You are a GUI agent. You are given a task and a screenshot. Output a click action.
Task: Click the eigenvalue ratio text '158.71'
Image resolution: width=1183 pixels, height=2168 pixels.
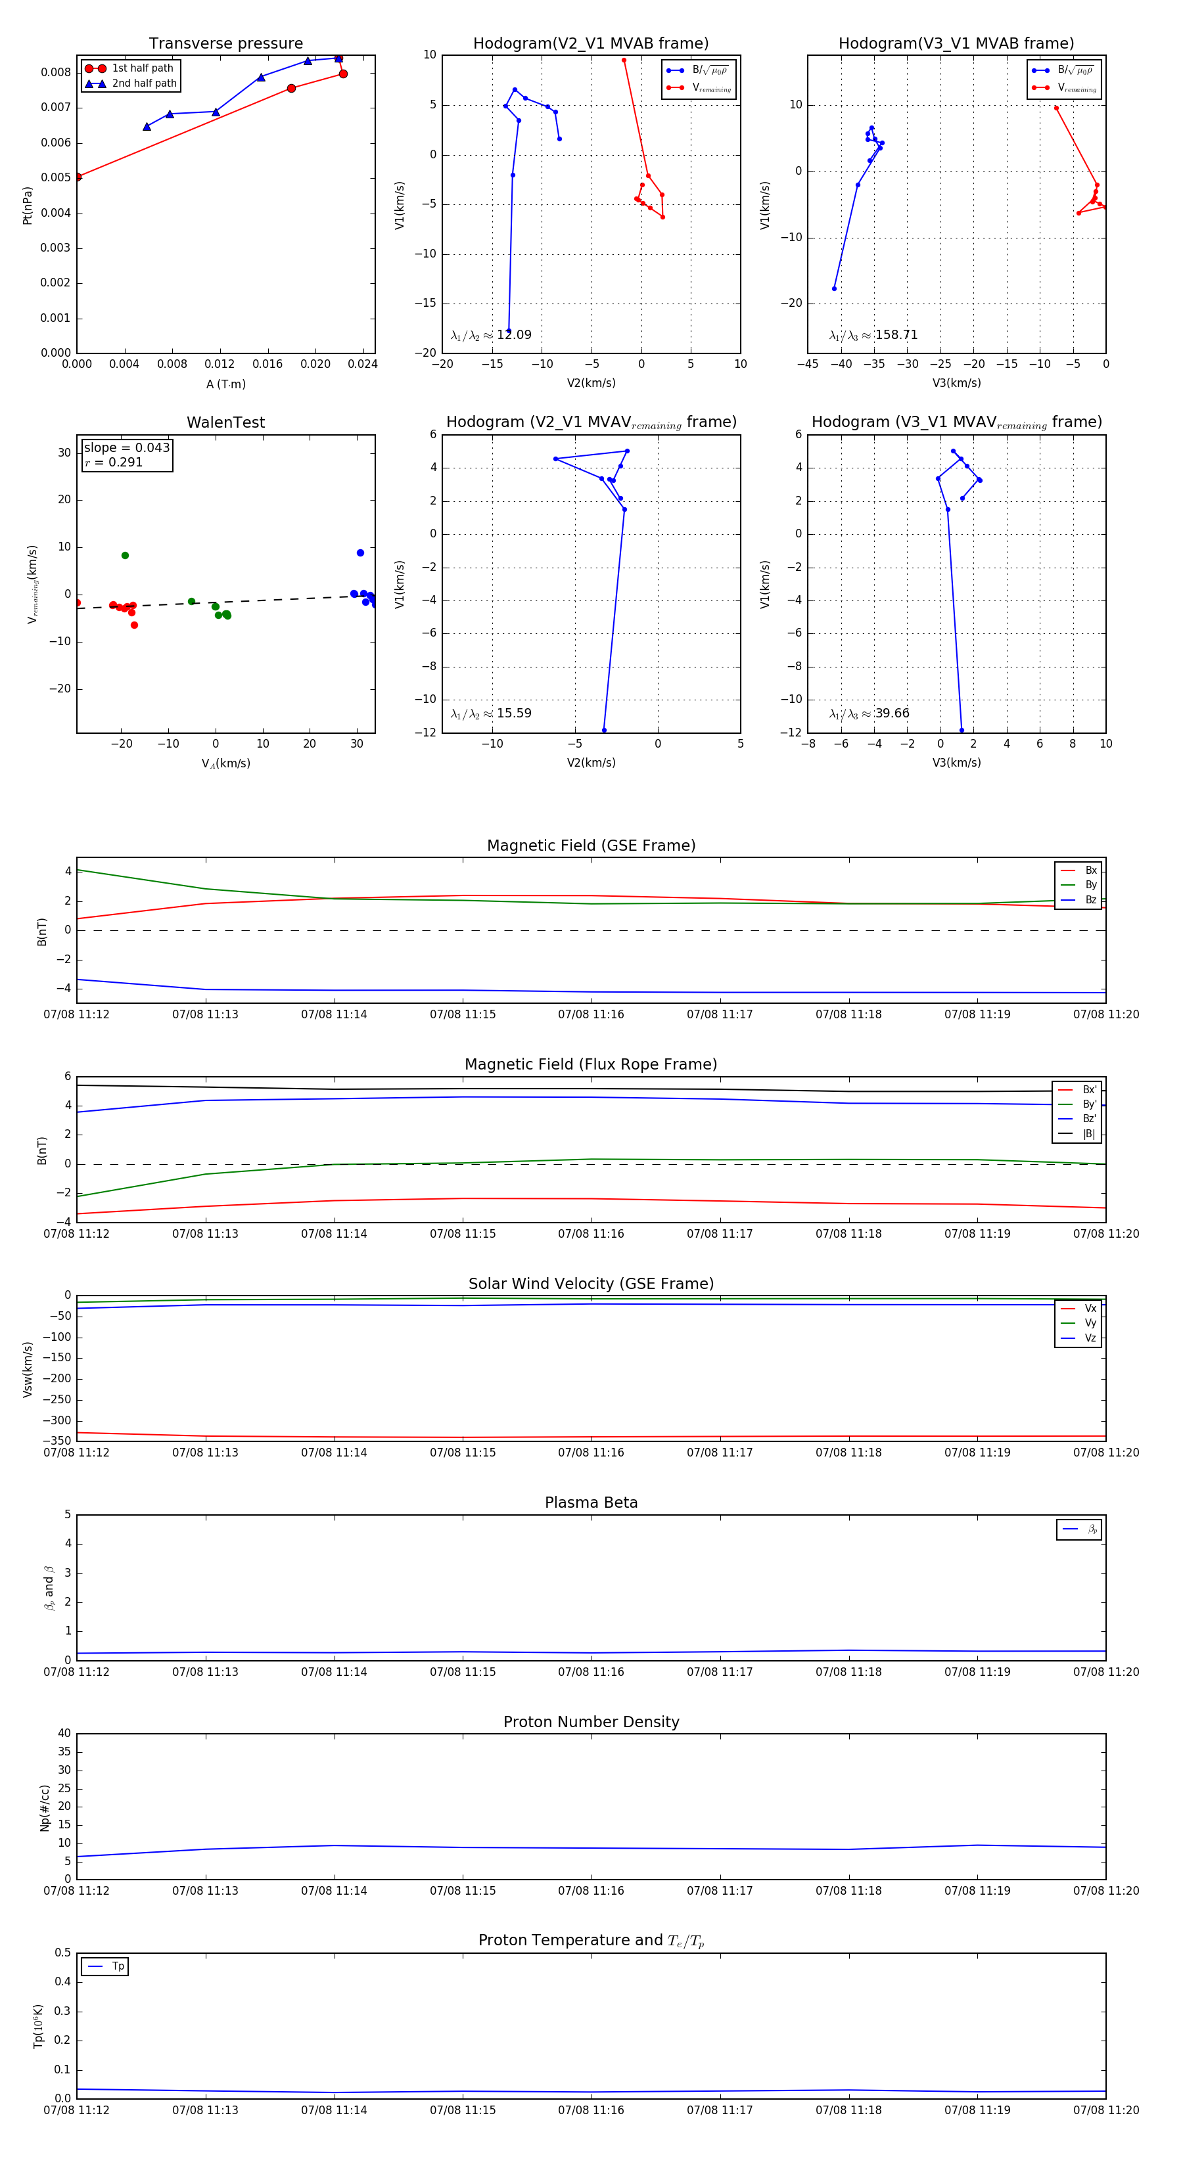896,335
